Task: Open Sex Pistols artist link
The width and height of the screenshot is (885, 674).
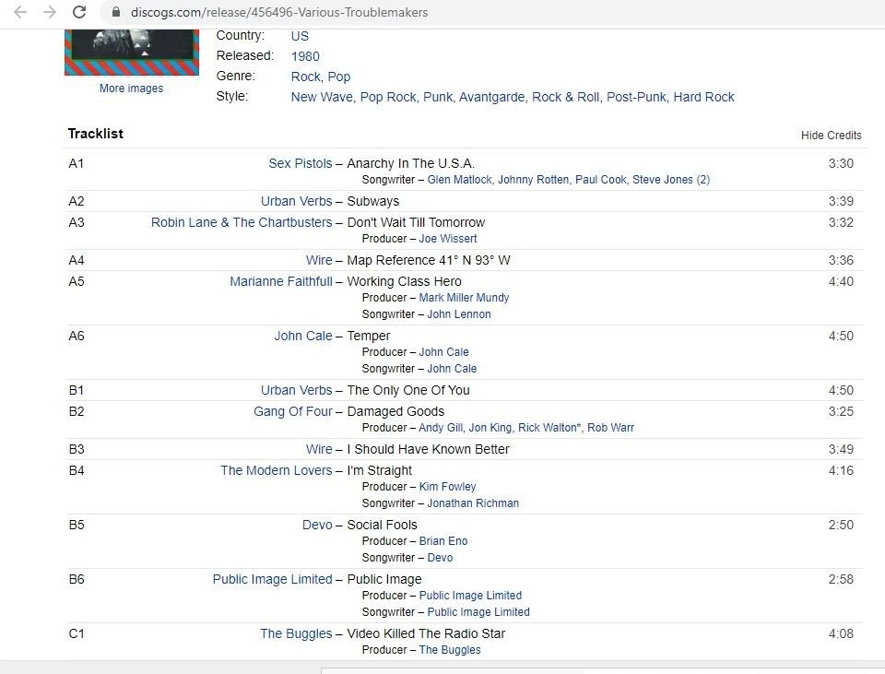Action: 301,163
